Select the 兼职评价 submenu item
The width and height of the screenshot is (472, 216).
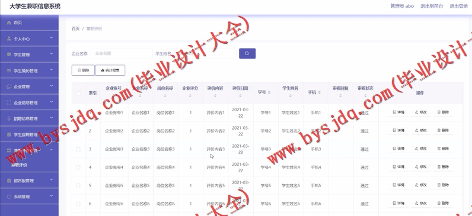tap(19, 165)
